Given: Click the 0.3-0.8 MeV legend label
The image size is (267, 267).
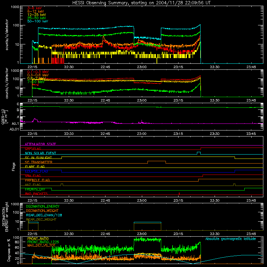Looking at the screenshot, I should pyautogui.click(x=38, y=75).
